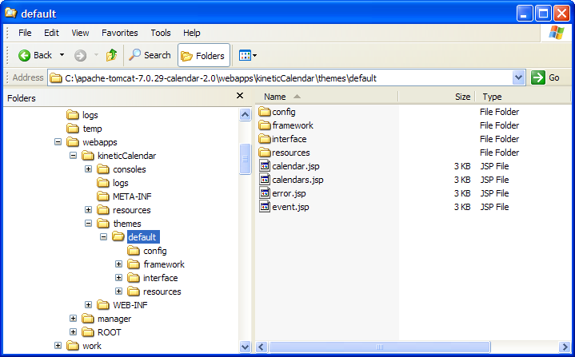This screenshot has width=575, height=357.
Task: Expand the interface tree node
Action: tap(118, 278)
